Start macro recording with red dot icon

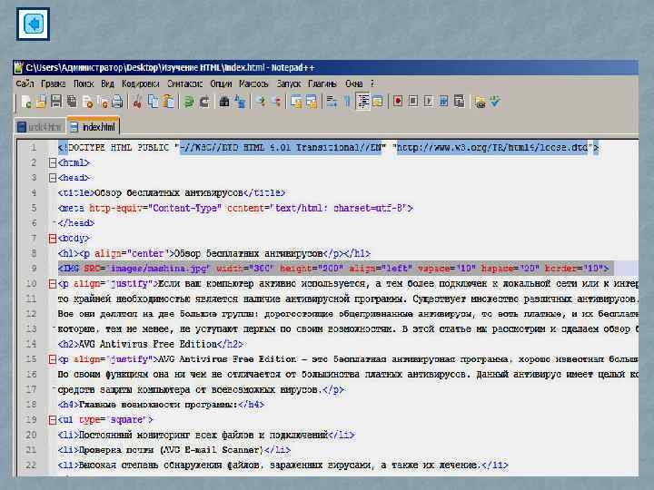point(398,102)
